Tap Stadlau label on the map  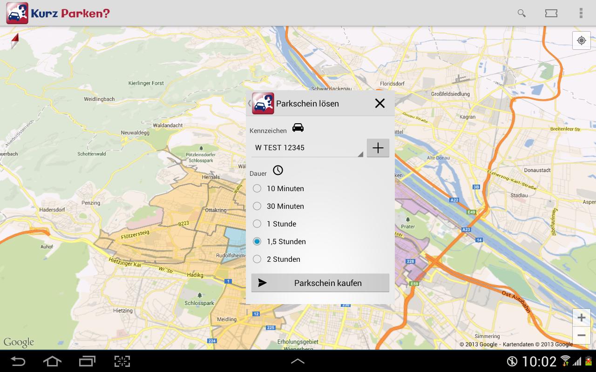(519, 195)
